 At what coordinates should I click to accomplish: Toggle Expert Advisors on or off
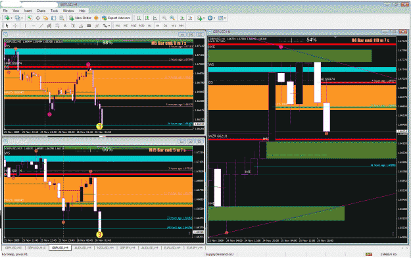point(116,18)
